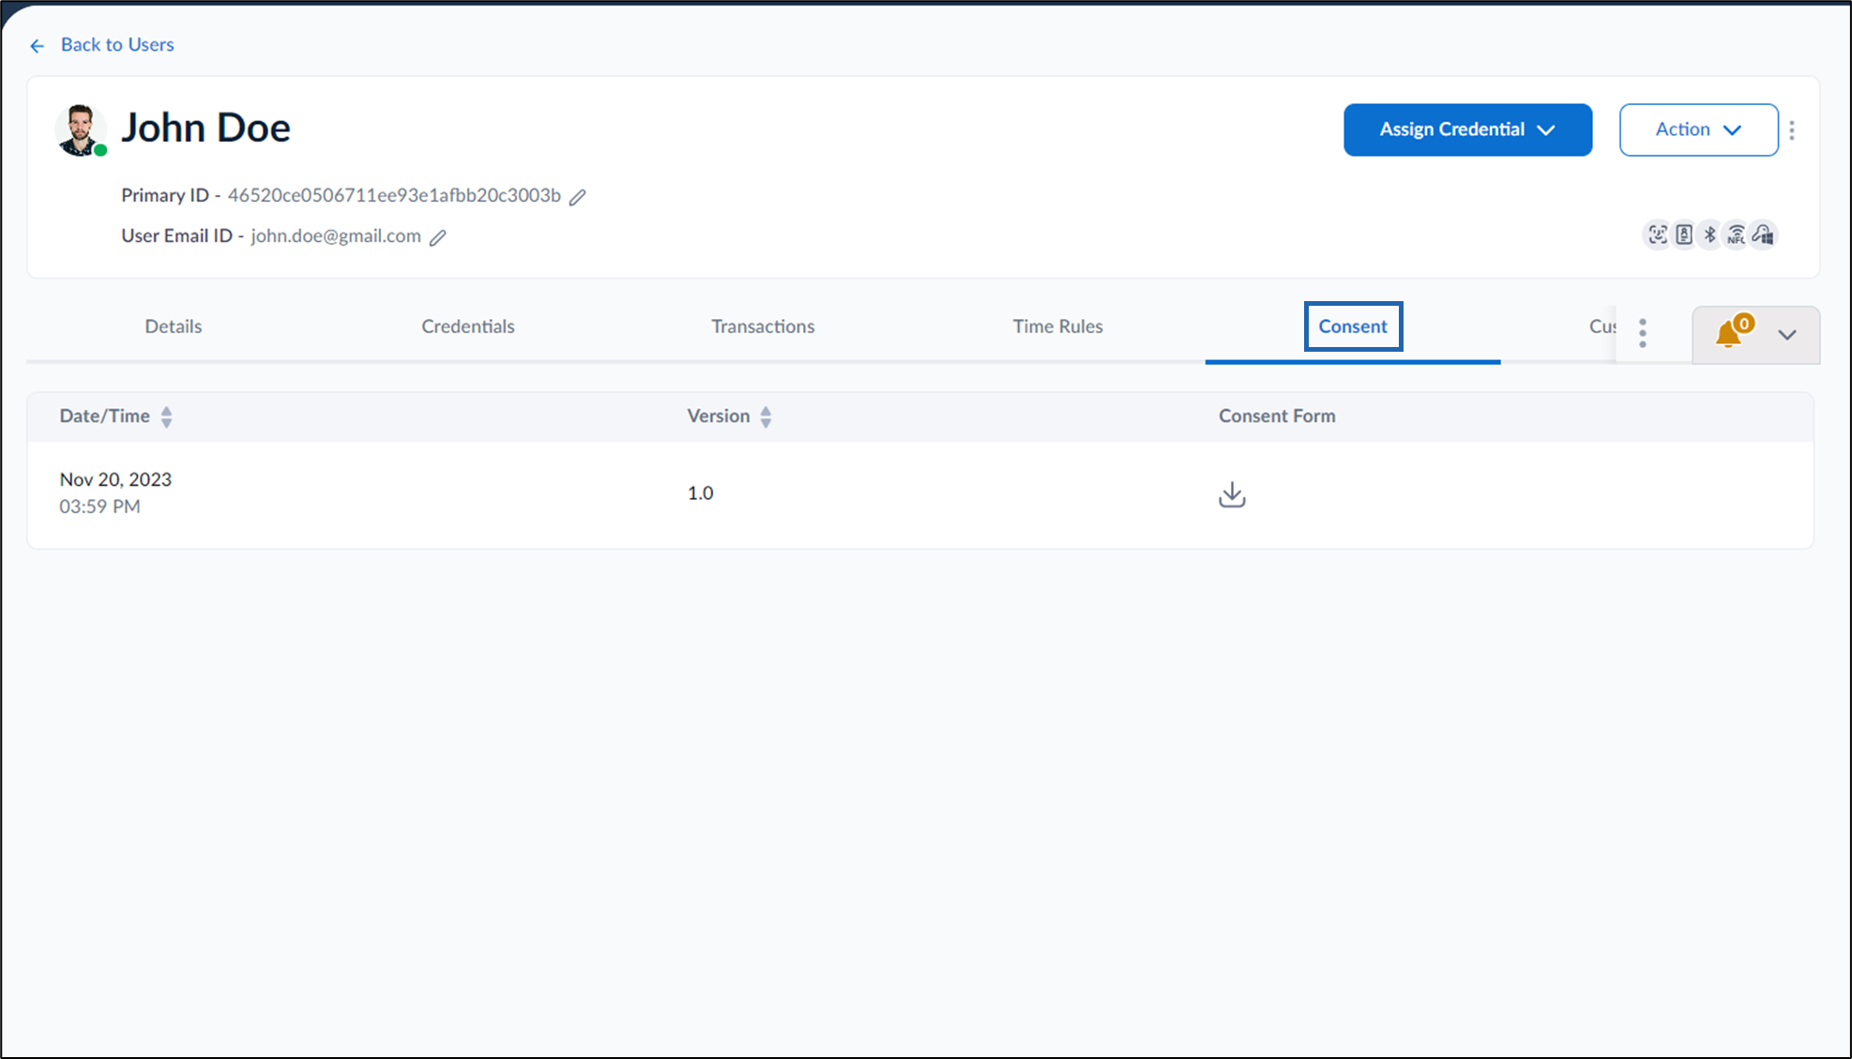Edit the User Email ID pencil icon
Viewport: 1852px width, 1059px height.
click(438, 237)
